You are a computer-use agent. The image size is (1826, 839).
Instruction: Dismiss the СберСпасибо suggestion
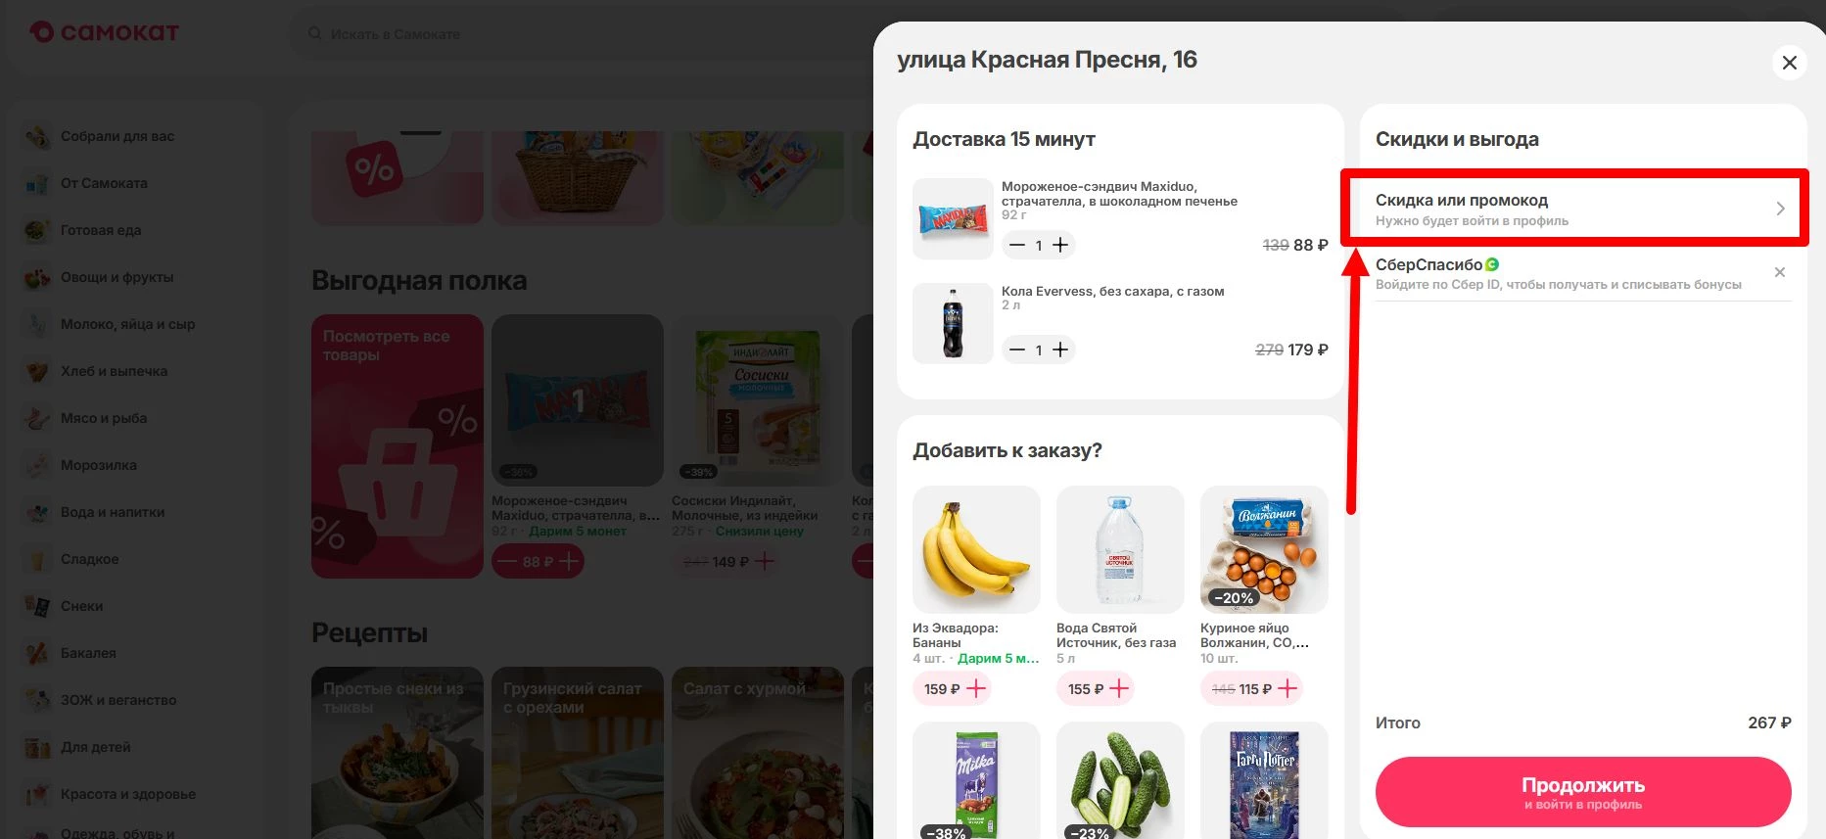tap(1780, 272)
